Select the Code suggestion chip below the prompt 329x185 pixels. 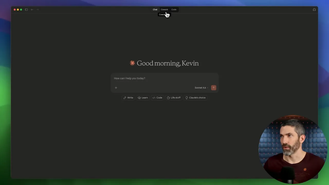click(x=157, y=98)
